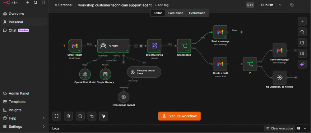Open workflow three-dot options menu
The width and height of the screenshot is (311, 133).
(302, 5)
